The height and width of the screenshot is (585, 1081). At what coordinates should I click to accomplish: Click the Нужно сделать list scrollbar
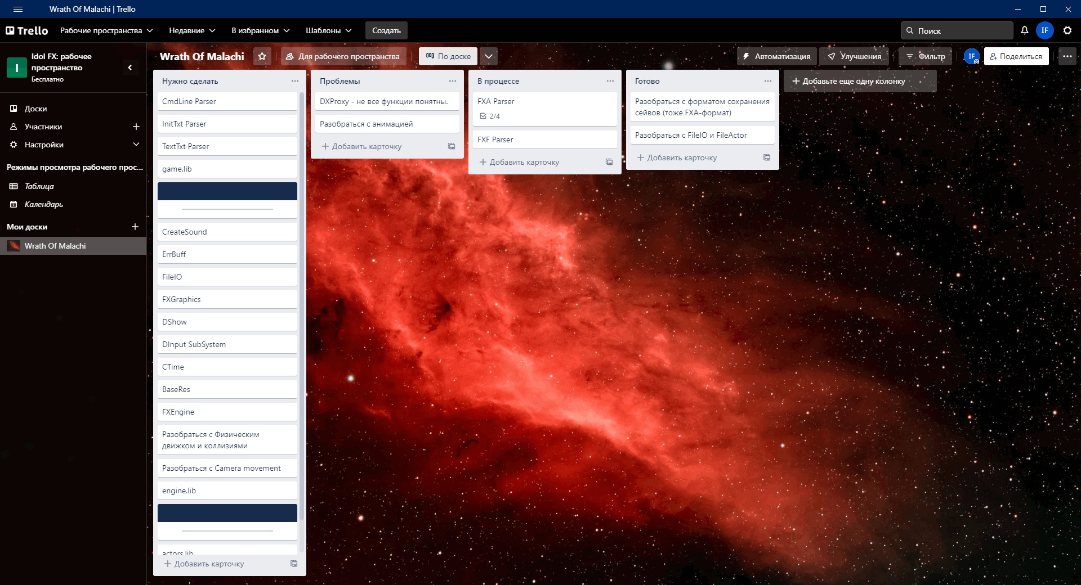click(x=302, y=307)
